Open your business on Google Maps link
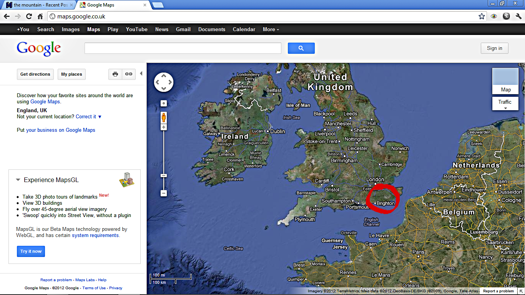This screenshot has height=295, width=525. click(x=61, y=130)
